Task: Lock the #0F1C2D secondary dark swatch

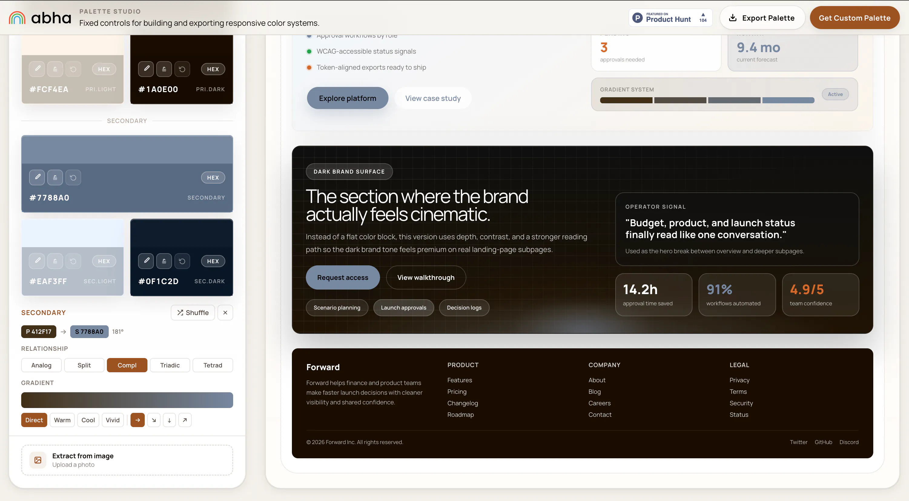Action: pos(164,261)
